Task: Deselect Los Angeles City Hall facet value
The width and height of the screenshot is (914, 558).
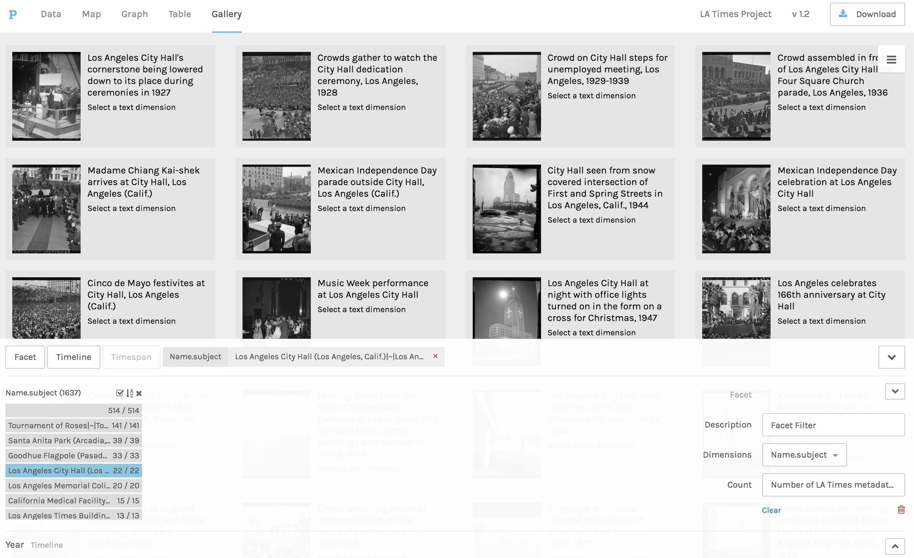Action: (74, 470)
